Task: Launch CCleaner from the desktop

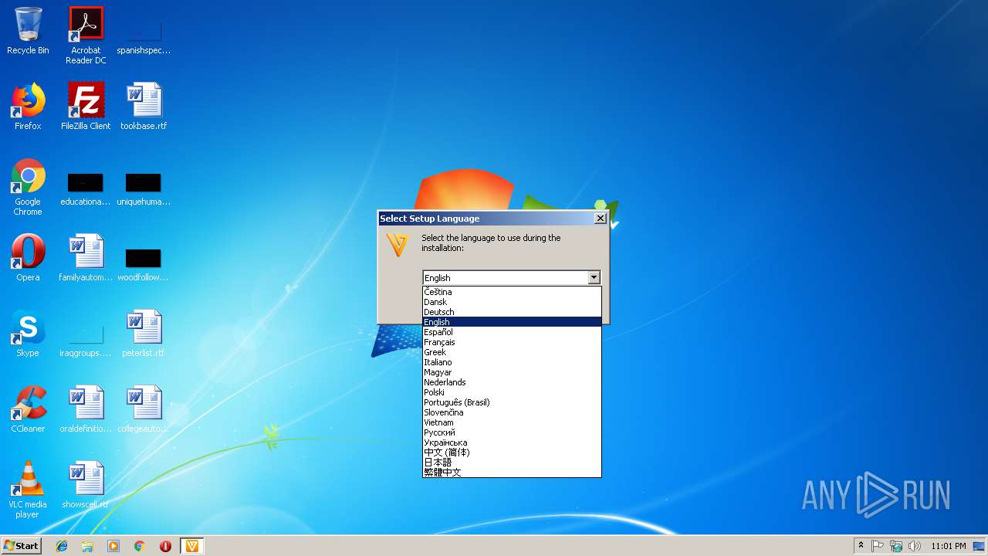Action: pyautogui.click(x=28, y=409)
